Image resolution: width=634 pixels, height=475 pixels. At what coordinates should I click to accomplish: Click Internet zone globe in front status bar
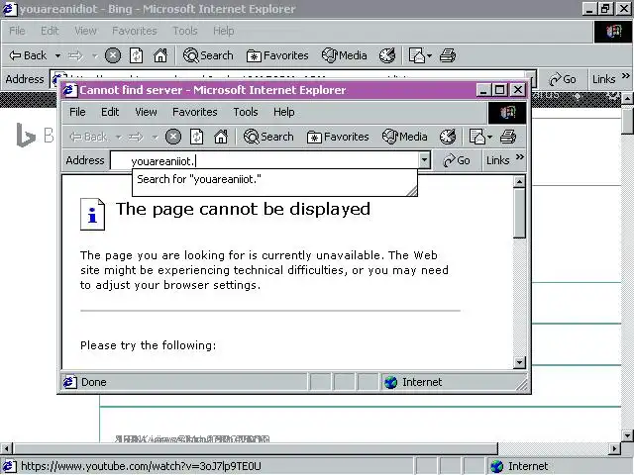[390, 382]
